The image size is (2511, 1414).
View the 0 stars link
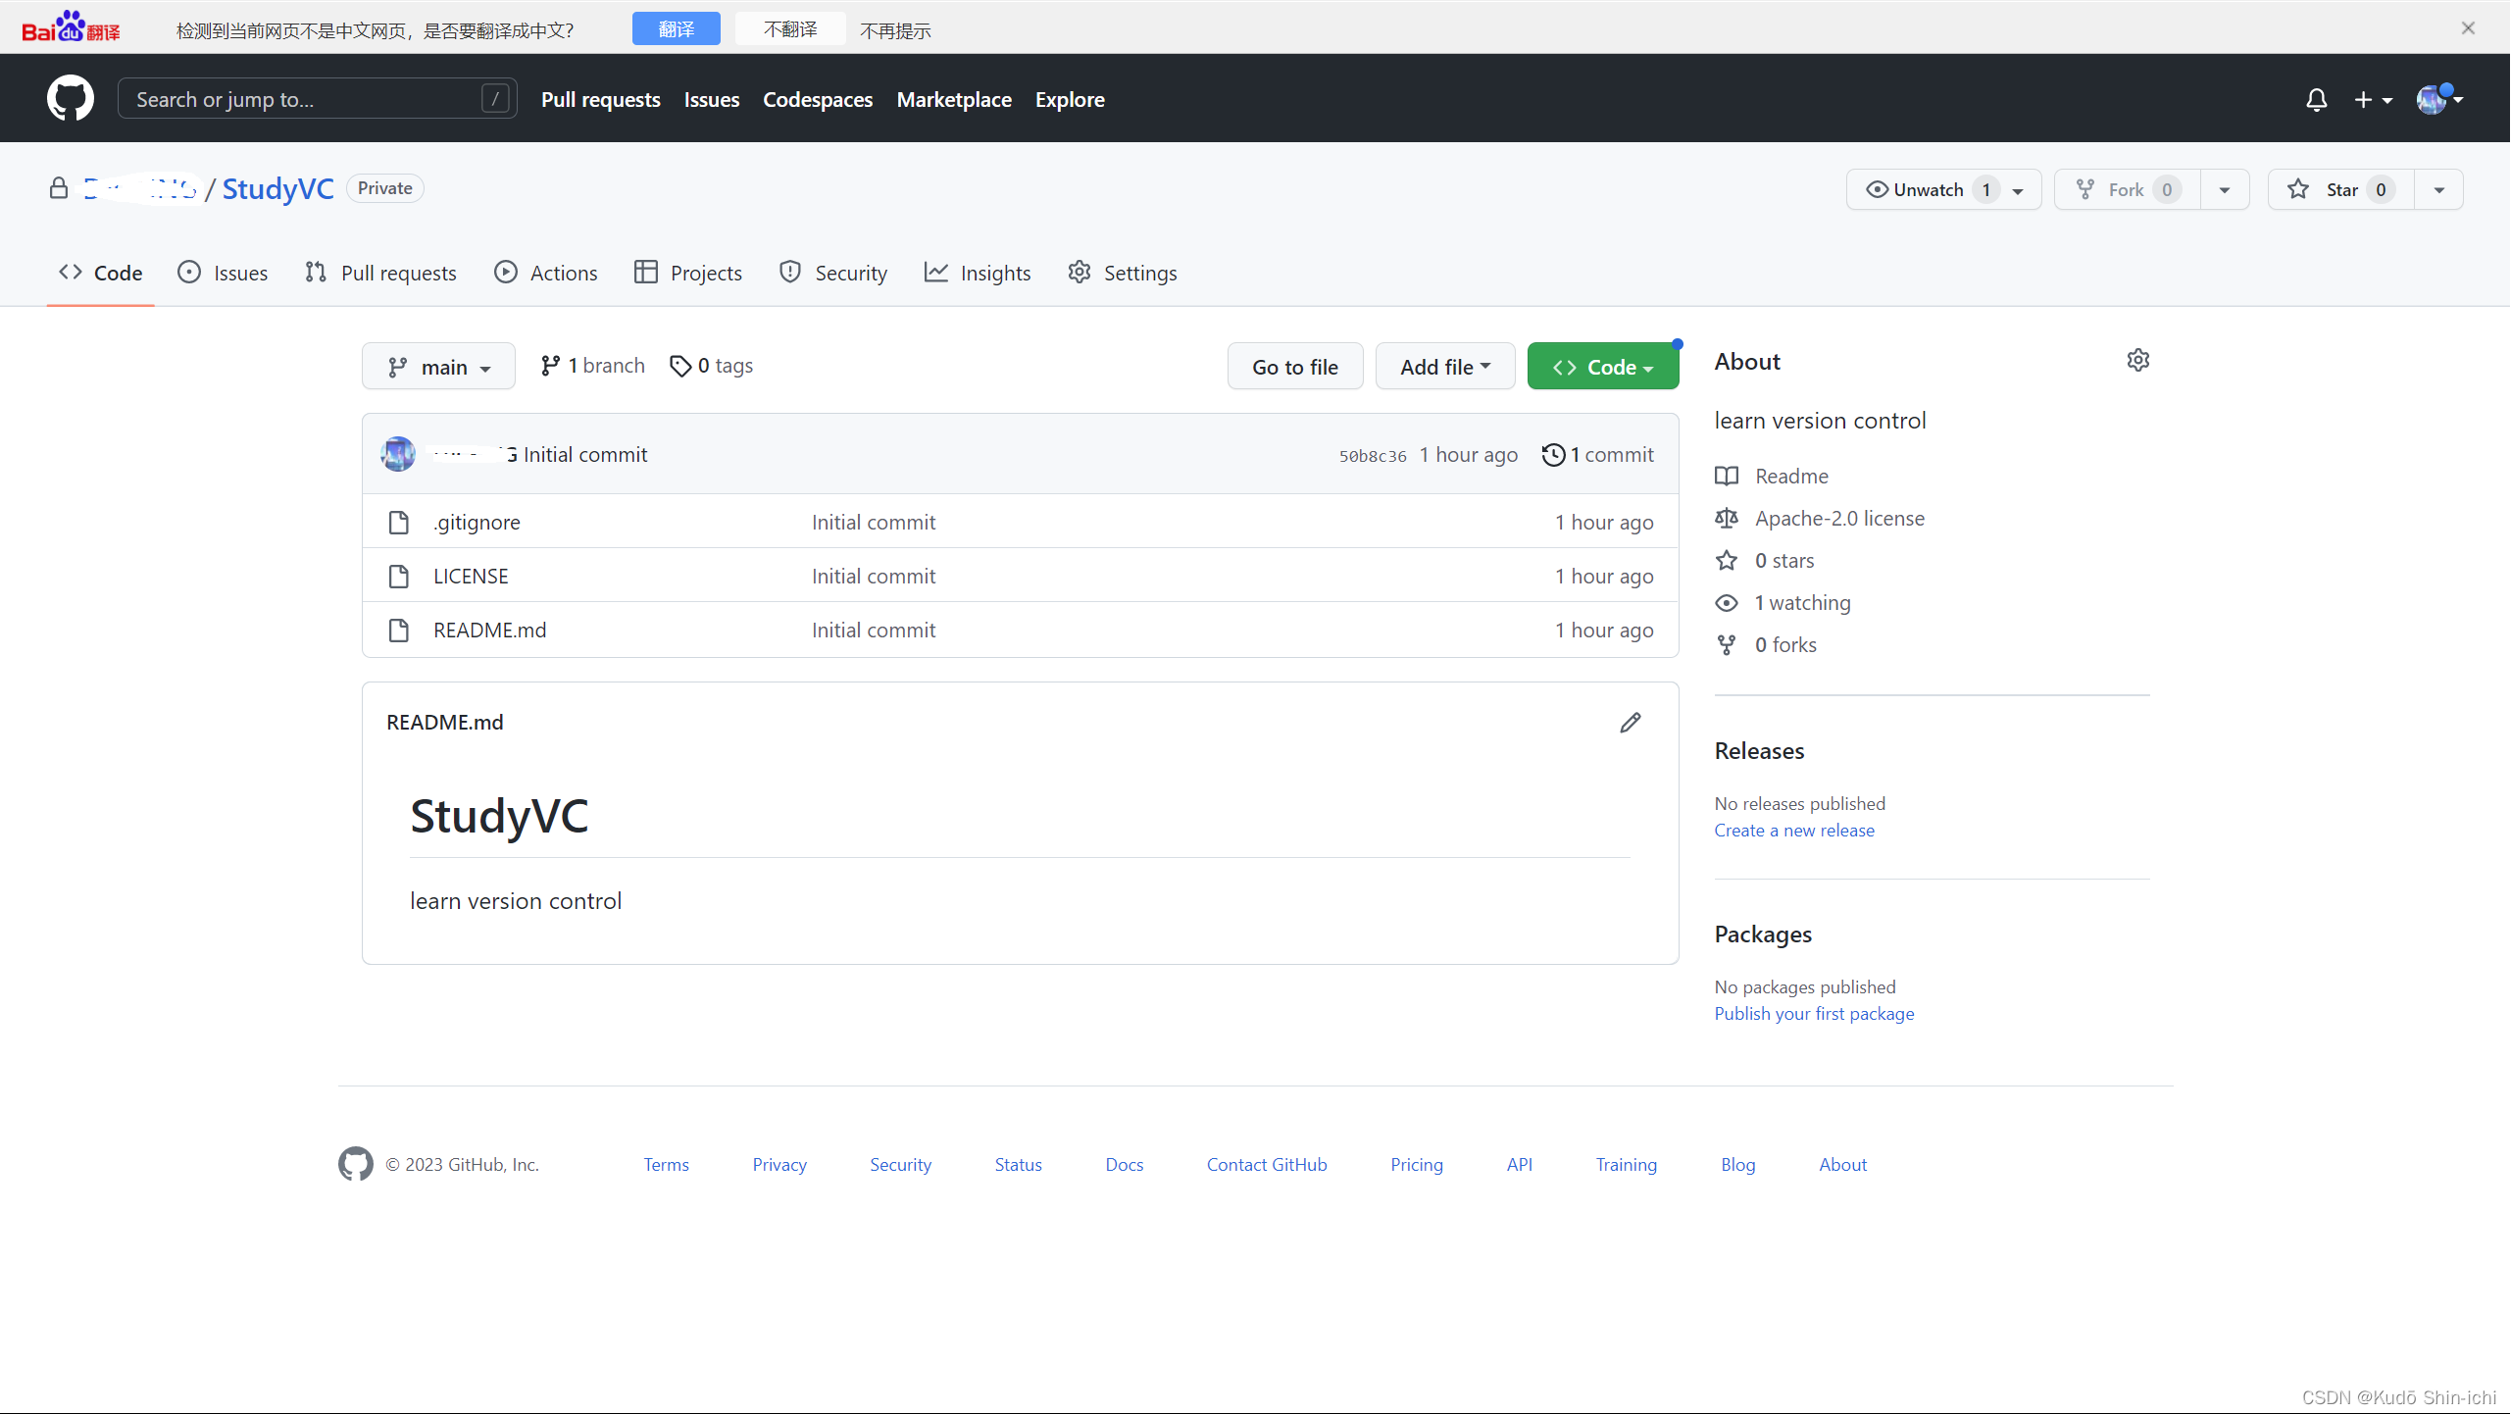1784,561
